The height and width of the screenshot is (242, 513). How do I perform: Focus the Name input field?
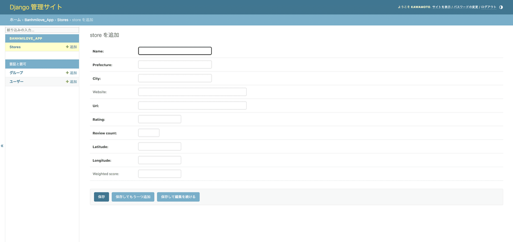point(175,51)
